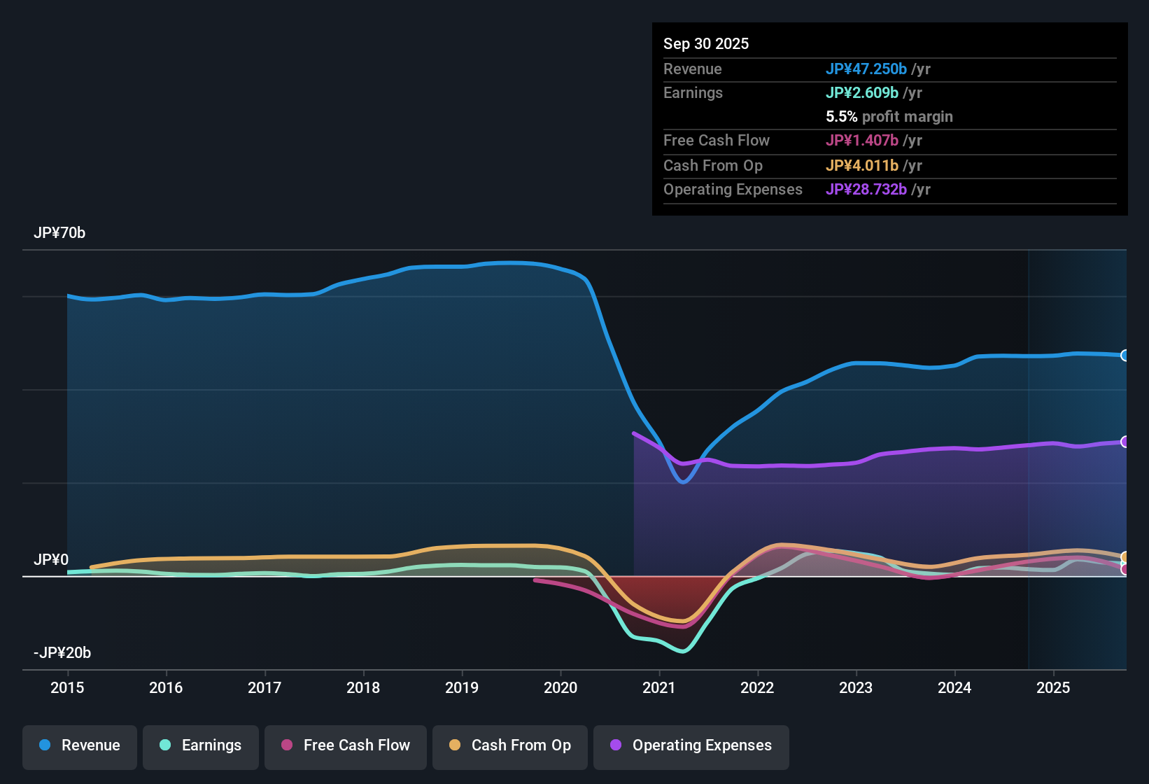
Task: Click the Revenue endpoint marker on the chart
Action: 1125,356
